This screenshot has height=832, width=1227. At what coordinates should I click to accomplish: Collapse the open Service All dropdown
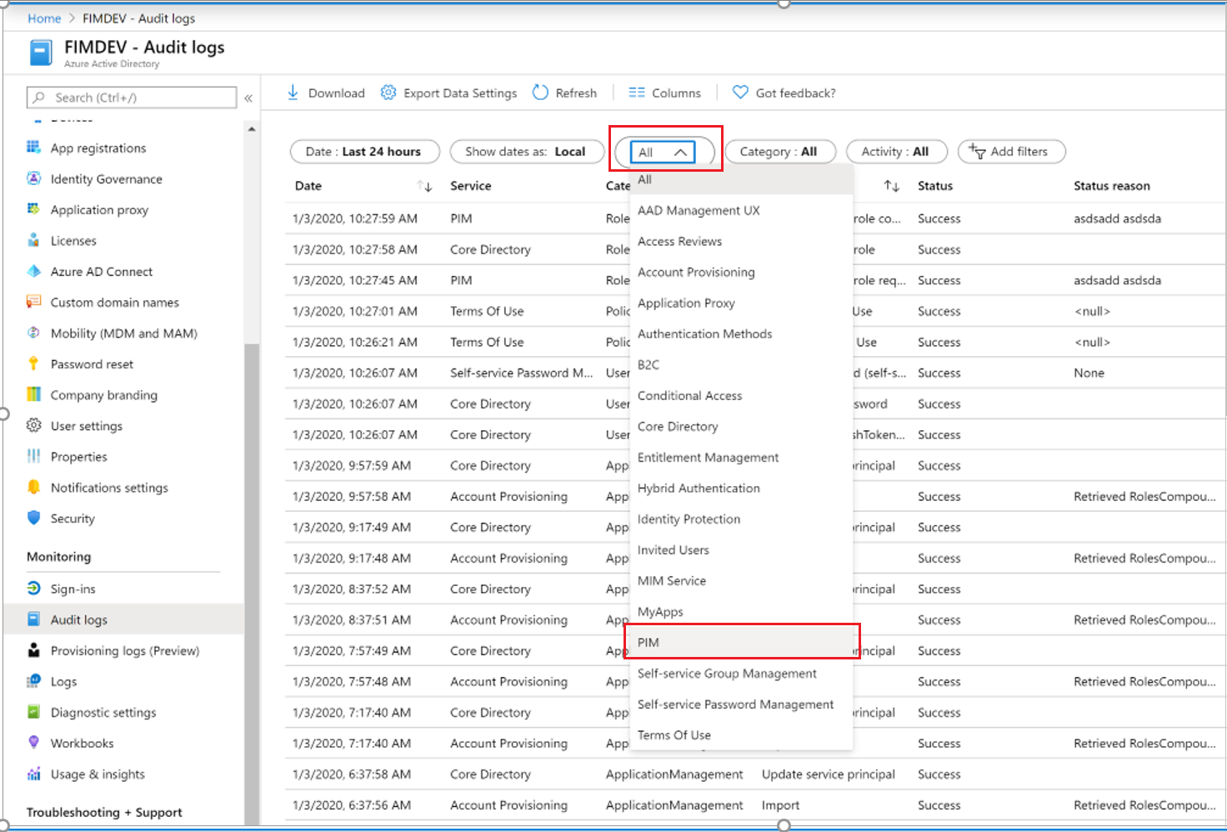(x=664, y=152)
